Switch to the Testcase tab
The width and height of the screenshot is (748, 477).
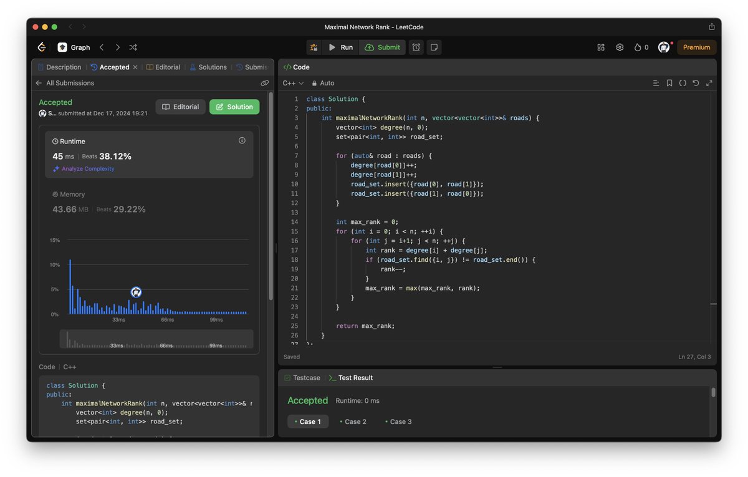302,378
